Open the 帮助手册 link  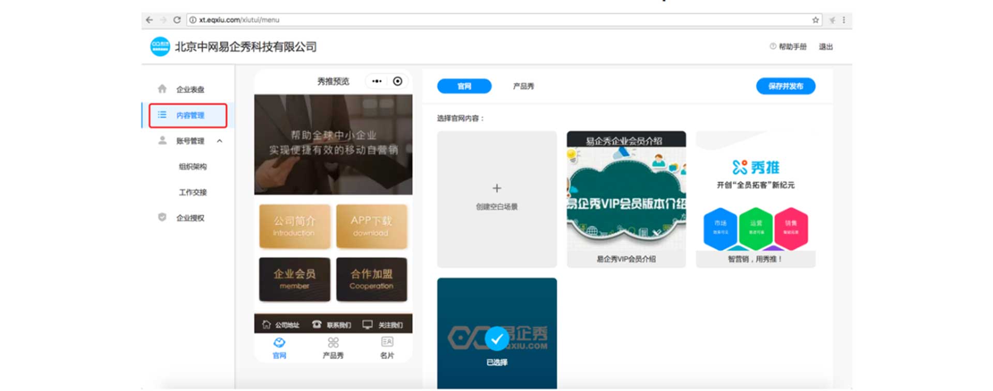point(792,47)
